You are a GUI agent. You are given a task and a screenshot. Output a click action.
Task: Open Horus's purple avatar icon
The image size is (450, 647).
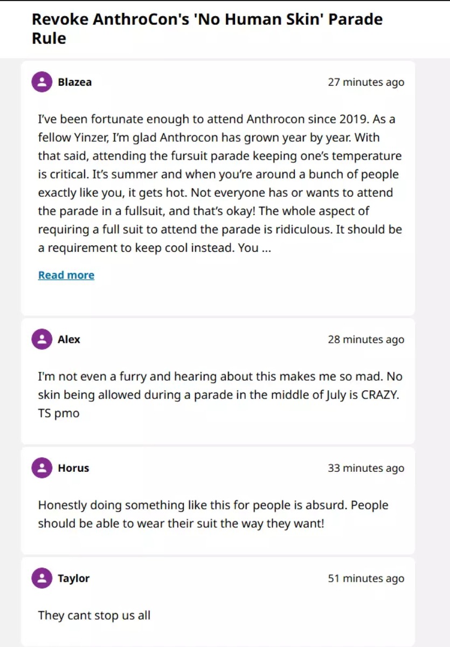point(42,468)
